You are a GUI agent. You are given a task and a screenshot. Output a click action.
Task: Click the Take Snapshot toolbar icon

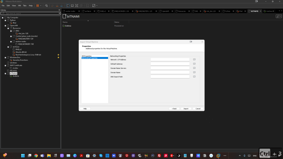53,6
